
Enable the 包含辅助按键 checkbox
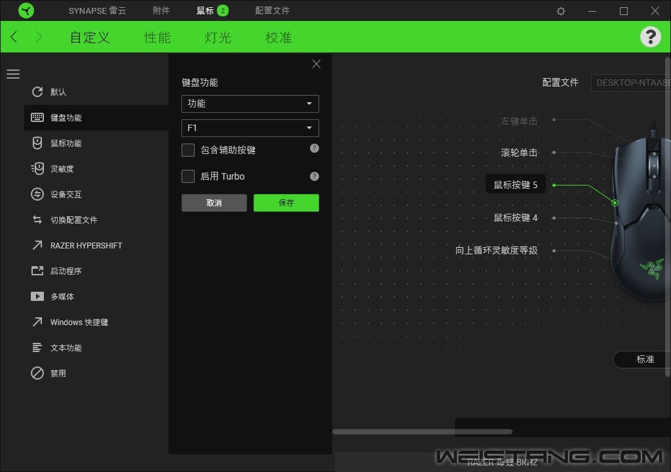188,150
